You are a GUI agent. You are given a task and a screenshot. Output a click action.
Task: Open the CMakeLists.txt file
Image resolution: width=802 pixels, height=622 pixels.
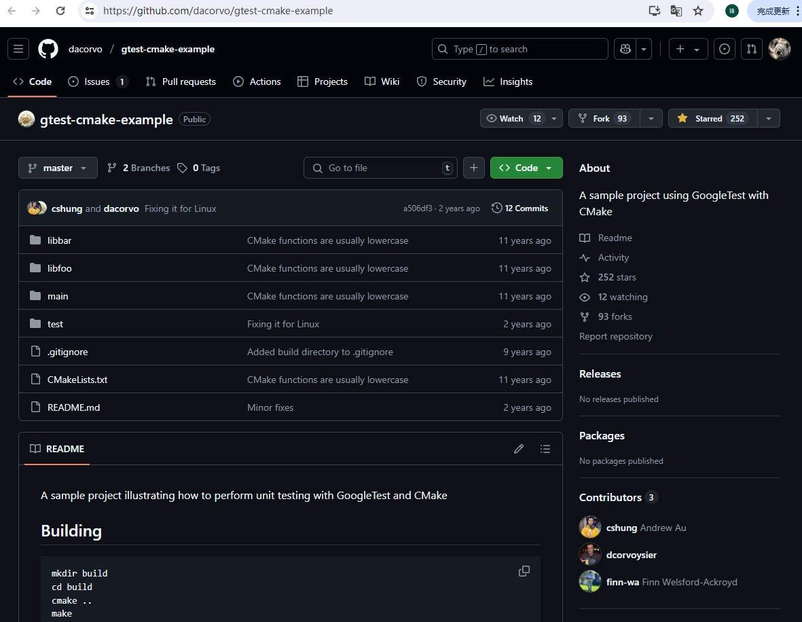77,380
